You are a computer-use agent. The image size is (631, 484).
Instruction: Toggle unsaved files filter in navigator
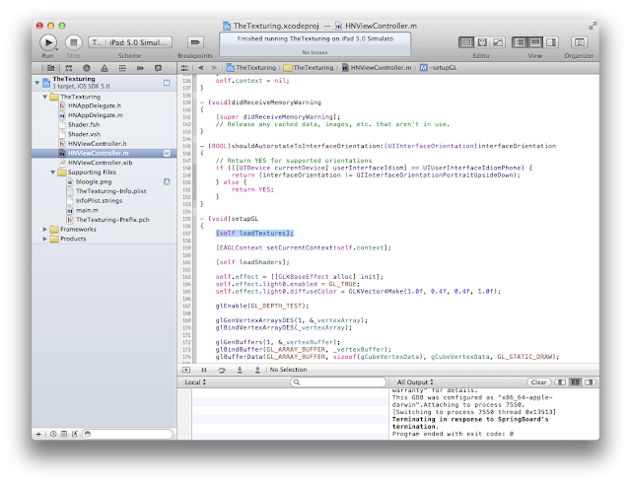tap(75, 434)
